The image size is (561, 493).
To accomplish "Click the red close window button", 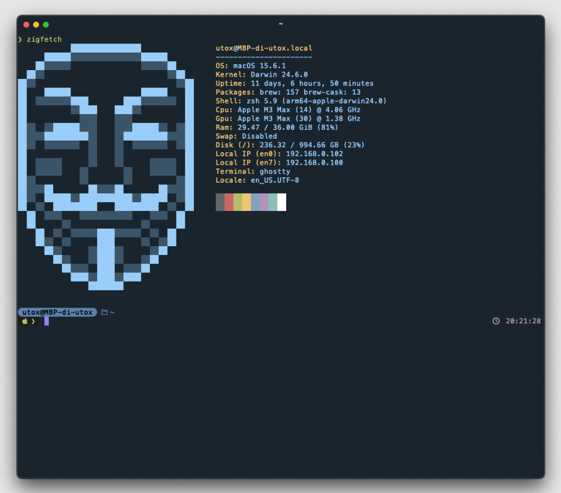I will (26, 24).
